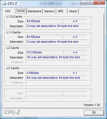
Task: Maximize the CPU-Z window
Action: coord(90,2)
